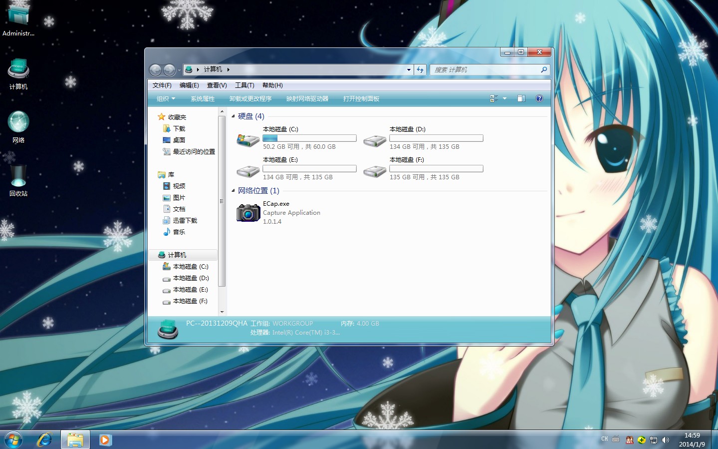Open the address bar history dropdown
The height and width of the screenshot is (449, 718).
click(409, 69)
